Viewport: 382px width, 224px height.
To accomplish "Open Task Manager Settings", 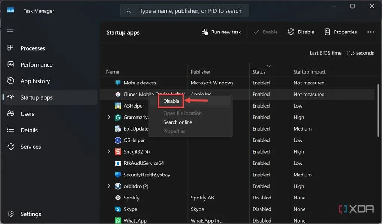I will (30, 214).
